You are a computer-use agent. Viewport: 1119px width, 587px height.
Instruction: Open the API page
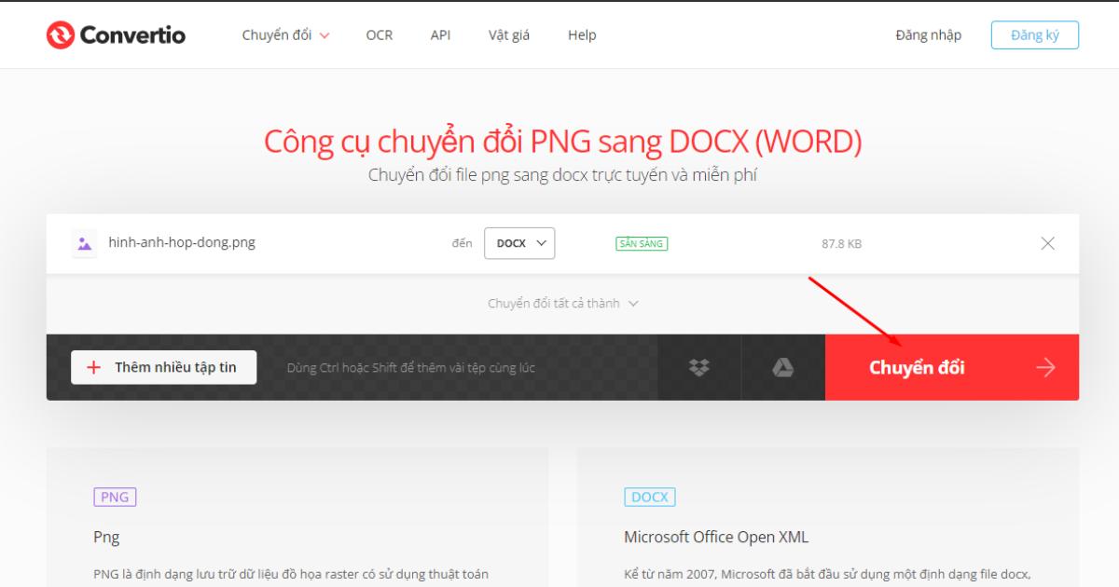(x=439, y=35)
